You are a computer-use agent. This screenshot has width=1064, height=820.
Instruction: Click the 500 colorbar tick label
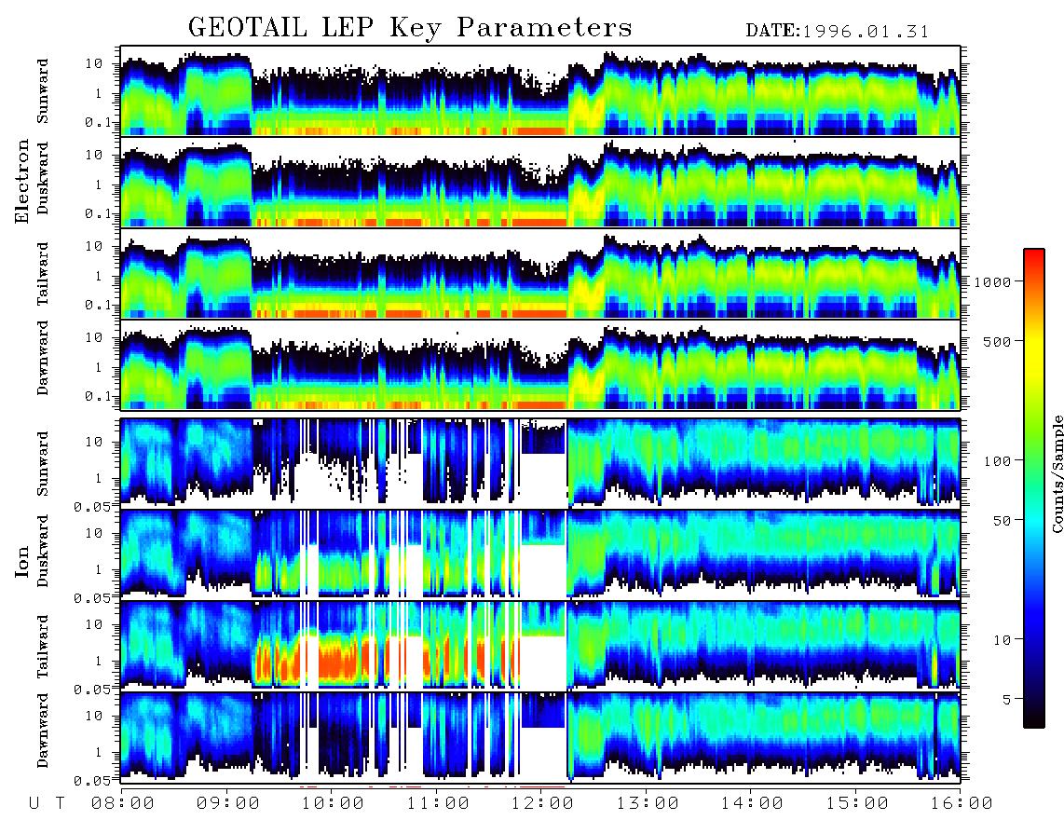point(998,341)
